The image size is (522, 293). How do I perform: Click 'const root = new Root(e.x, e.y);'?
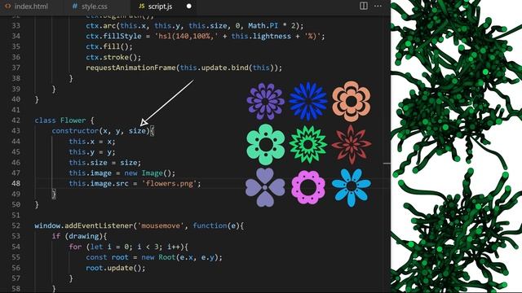(154, 257)
